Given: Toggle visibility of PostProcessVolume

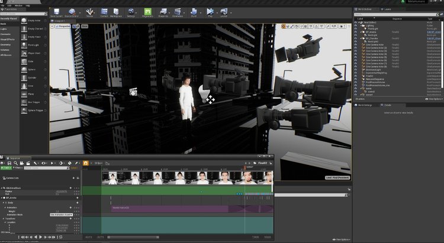Looking at the screenshot, I should pyautogui.click(x=356, y=82).
